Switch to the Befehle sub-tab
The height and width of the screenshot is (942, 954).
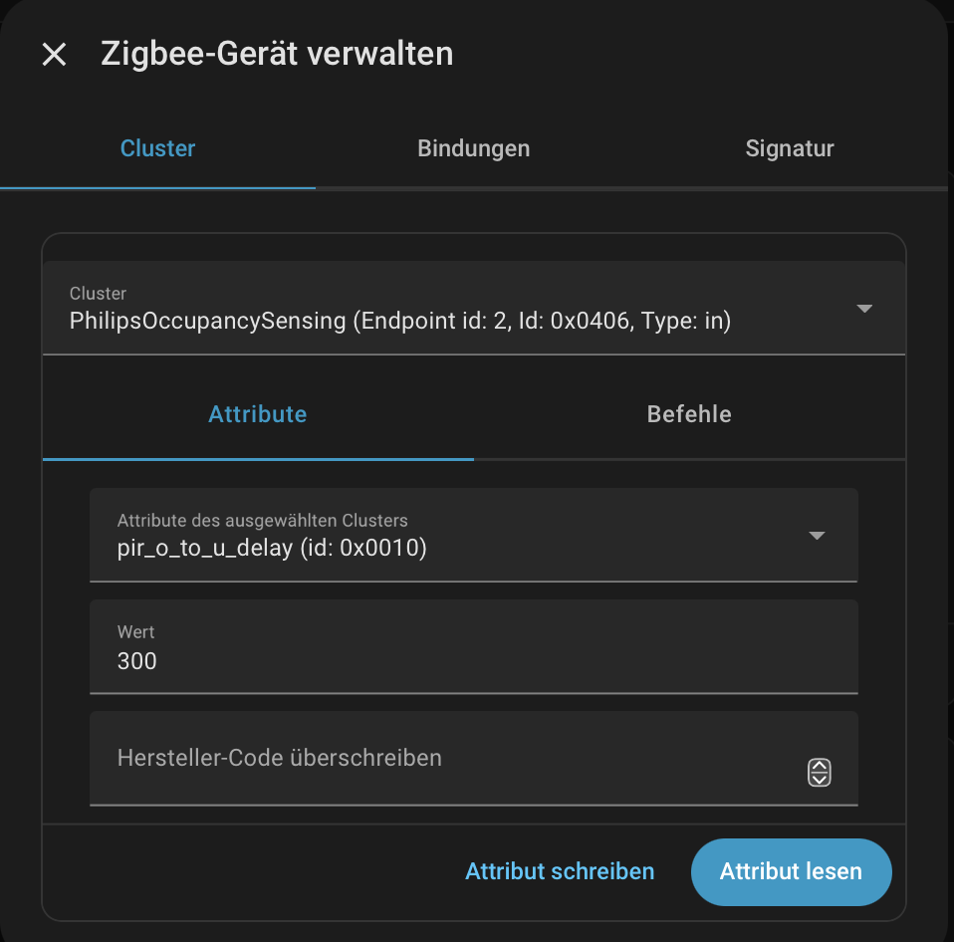[x=689, y=414]
